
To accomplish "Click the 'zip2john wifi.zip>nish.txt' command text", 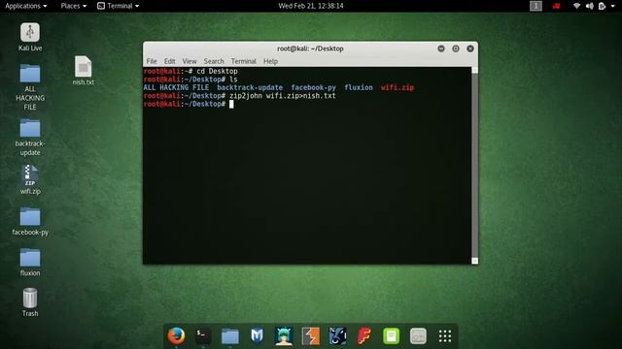I will pos(283,96).
